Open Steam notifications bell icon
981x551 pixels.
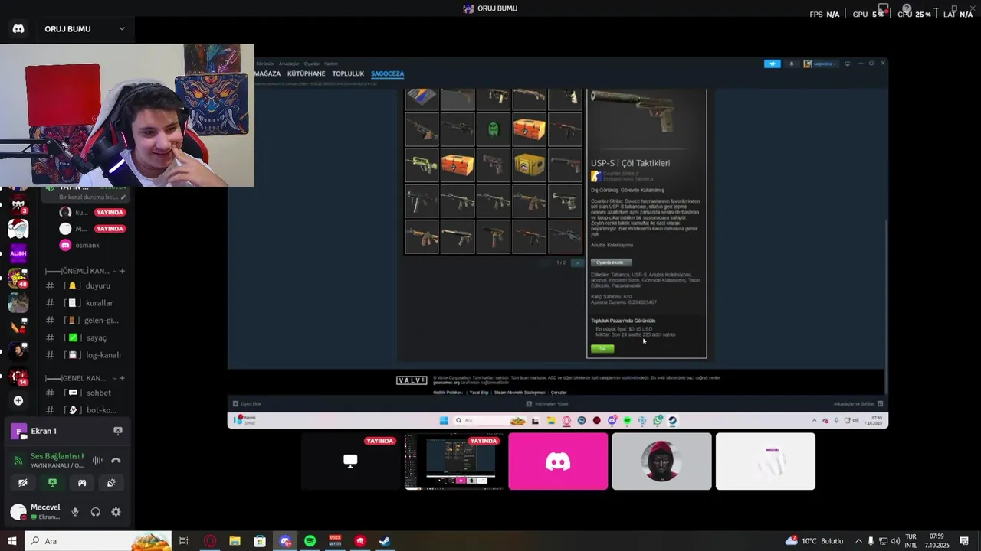click(x=792, y=64)
